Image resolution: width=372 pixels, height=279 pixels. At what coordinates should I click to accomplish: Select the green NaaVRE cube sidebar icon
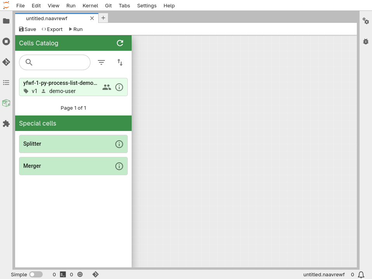pos(6,103)
